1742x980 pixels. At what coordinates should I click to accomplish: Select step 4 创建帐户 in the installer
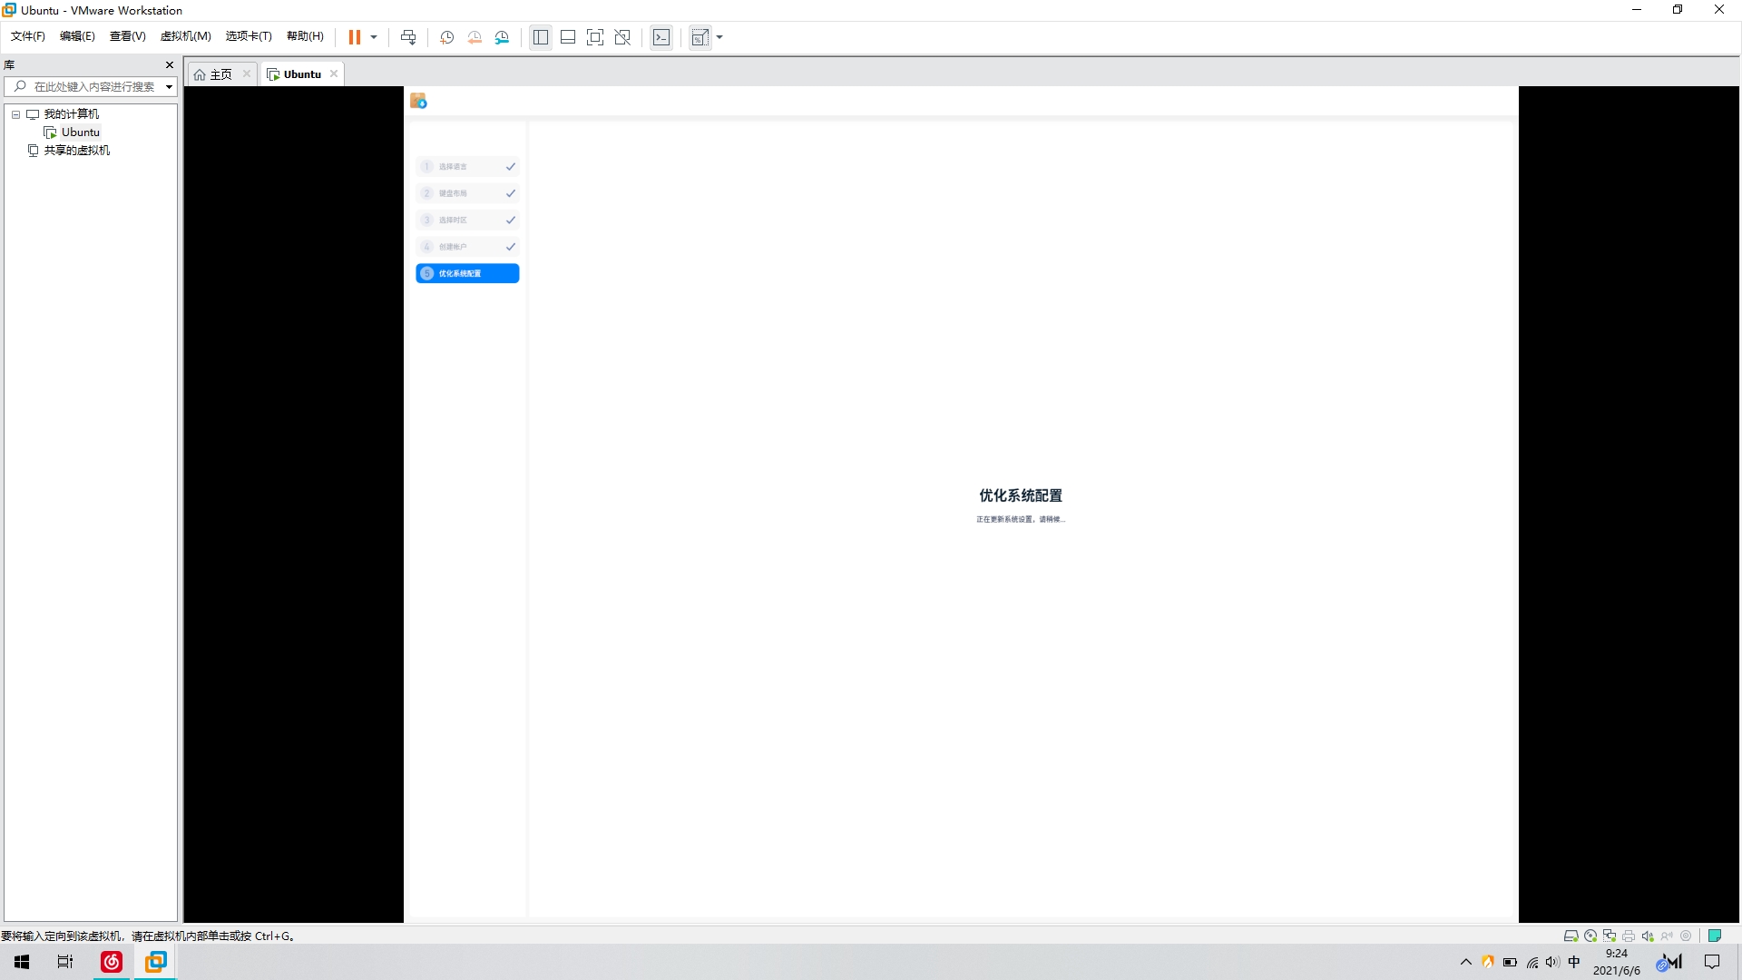pyautogui.click(x=467, y=247)
